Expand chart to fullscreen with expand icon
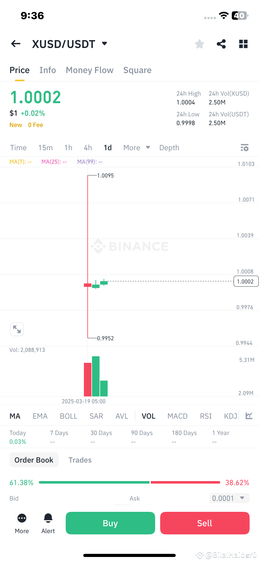The width and height of the screenshot is (259, 562). tap(17, 329)
